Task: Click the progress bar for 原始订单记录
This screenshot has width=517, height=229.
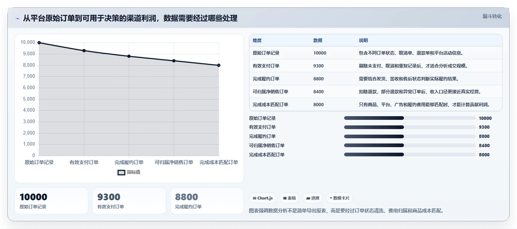Action: coord(410,118)
